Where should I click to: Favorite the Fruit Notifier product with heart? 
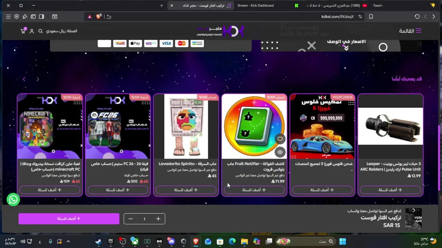[280, 139]
